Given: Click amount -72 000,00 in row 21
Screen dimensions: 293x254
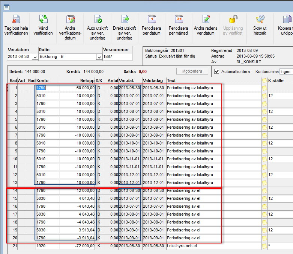Looking at the screenshot, I should [x=77, y=246].
